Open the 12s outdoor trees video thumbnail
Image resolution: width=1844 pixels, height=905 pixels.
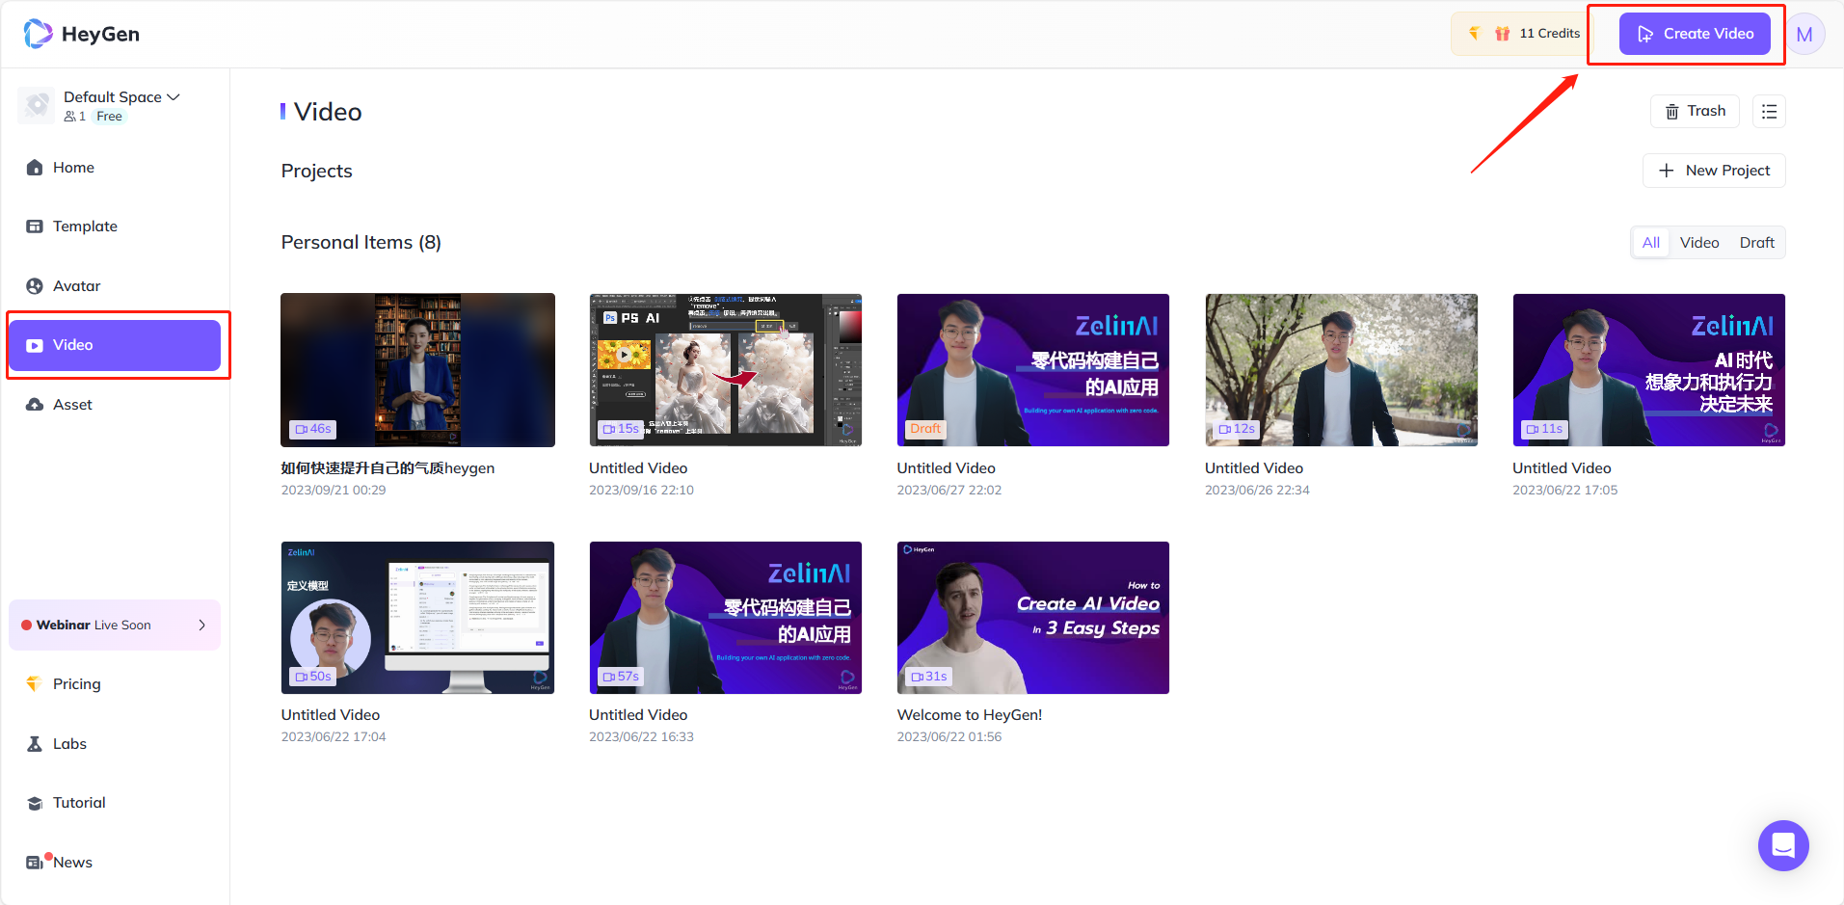click(x=1341, y=370)
